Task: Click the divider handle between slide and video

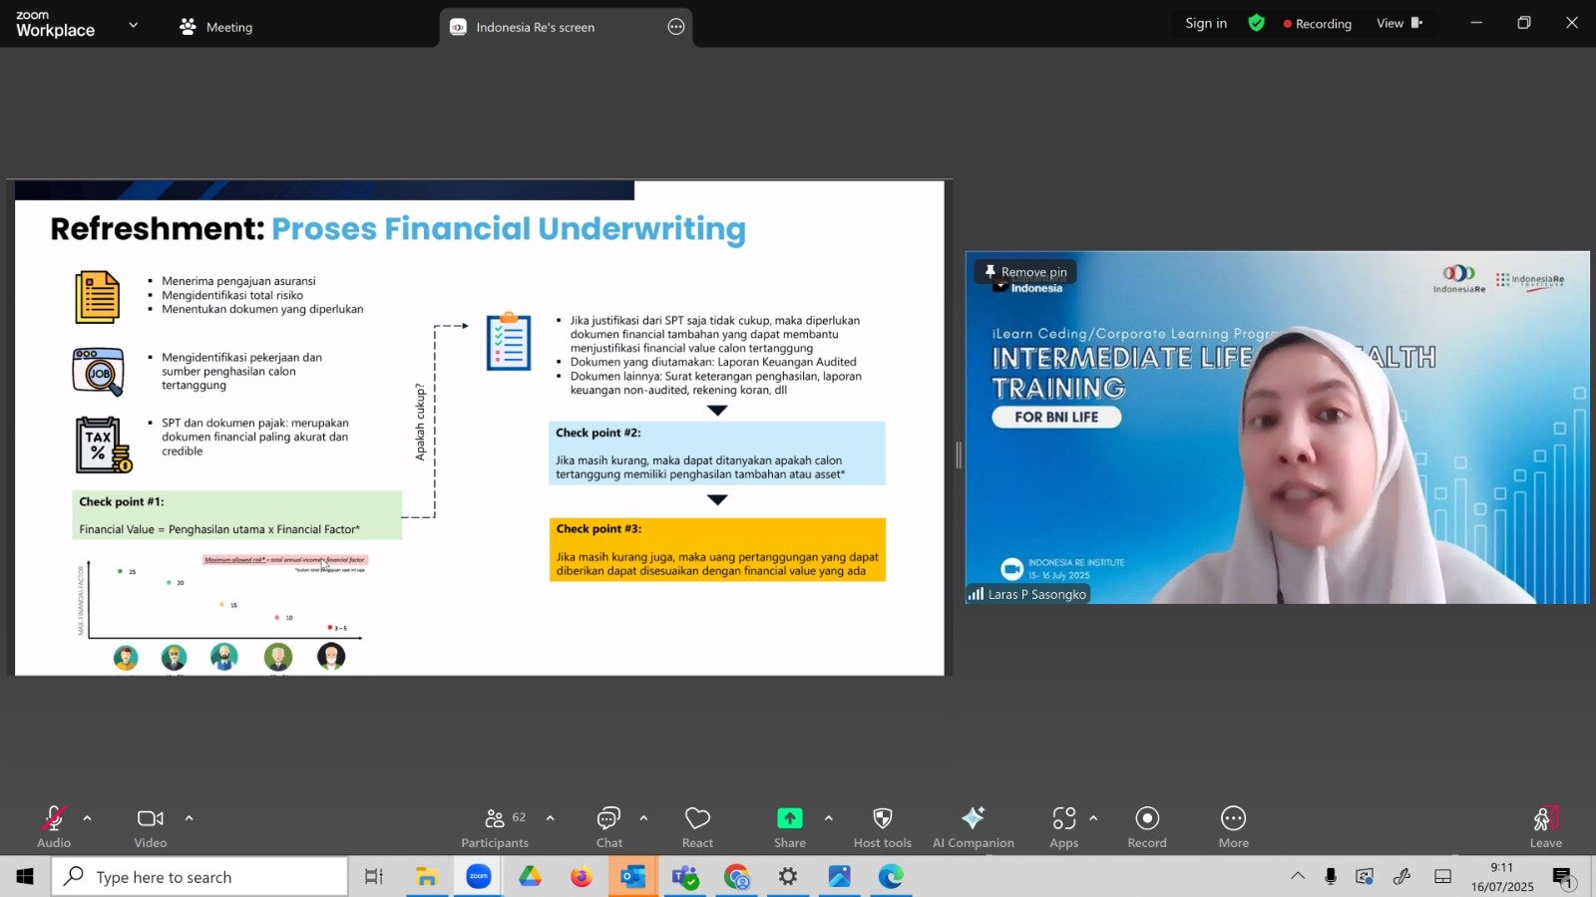Action: click(x=959, y=454)
